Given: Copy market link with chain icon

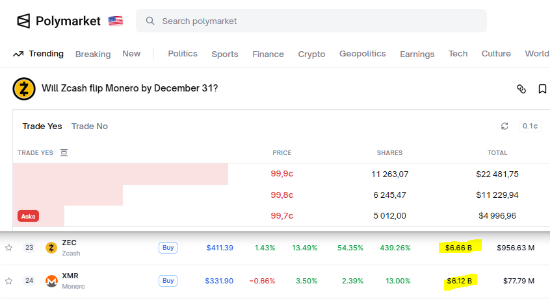Looking at the screenshot, I should coord(521,89).
